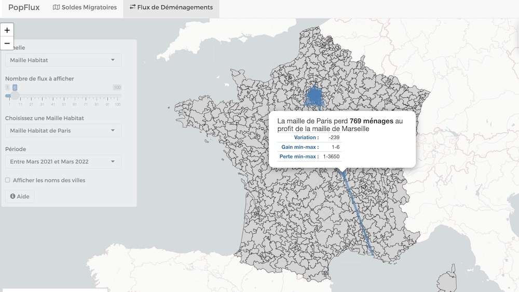Open the Soldes Migratoires tab

click(85, 7)
